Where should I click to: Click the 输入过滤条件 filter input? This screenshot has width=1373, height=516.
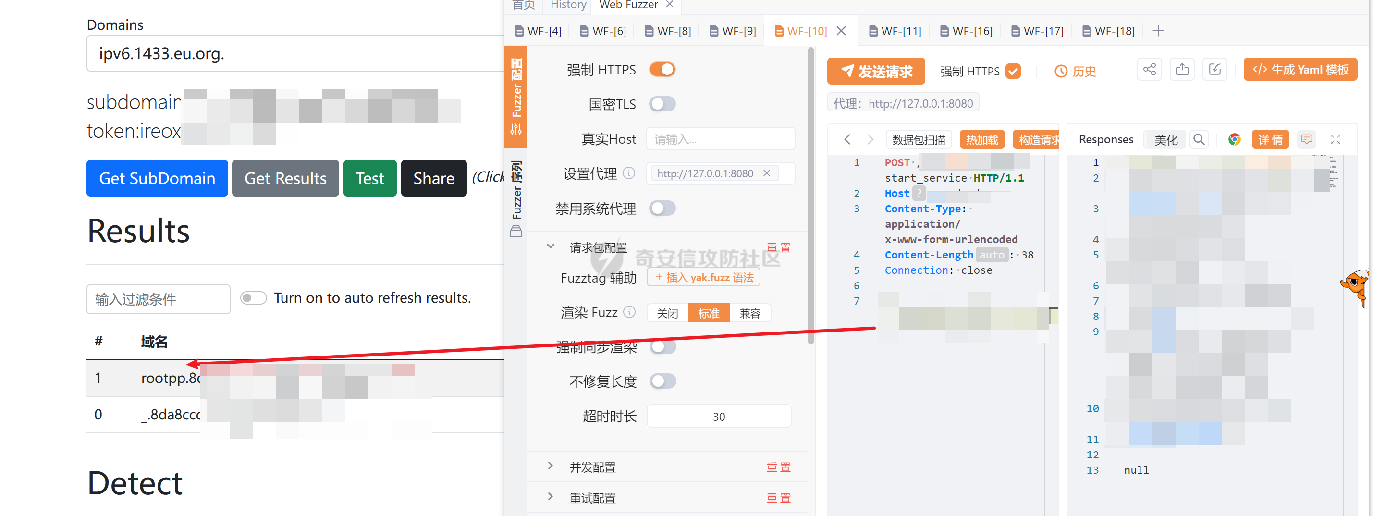click(x=159, y=299)
